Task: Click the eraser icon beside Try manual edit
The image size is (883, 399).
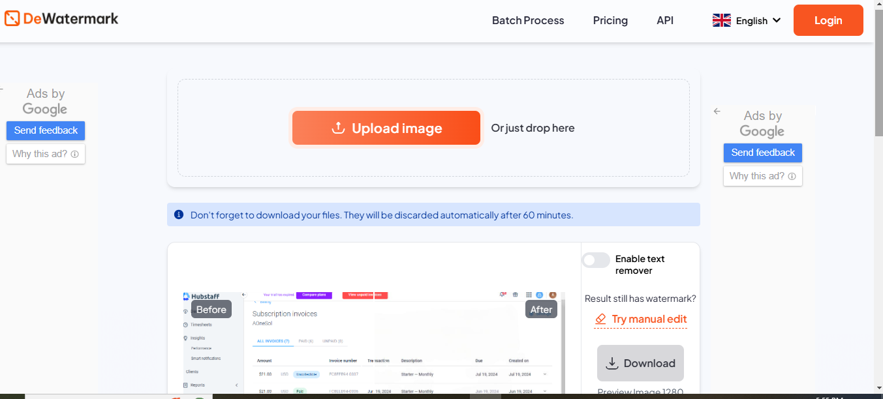Action: pos(600,319)
